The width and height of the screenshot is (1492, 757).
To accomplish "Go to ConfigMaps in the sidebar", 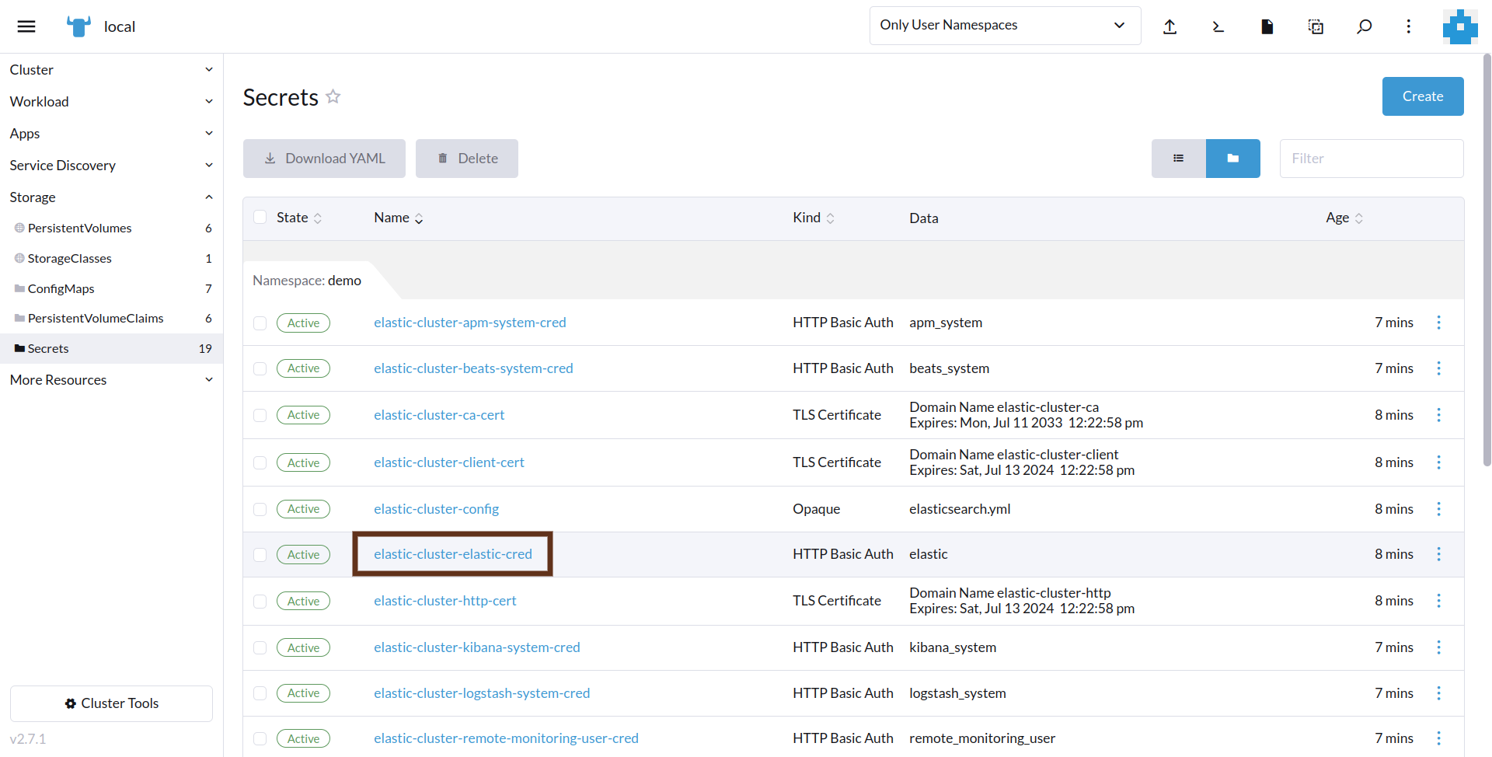I will [61, 288].
